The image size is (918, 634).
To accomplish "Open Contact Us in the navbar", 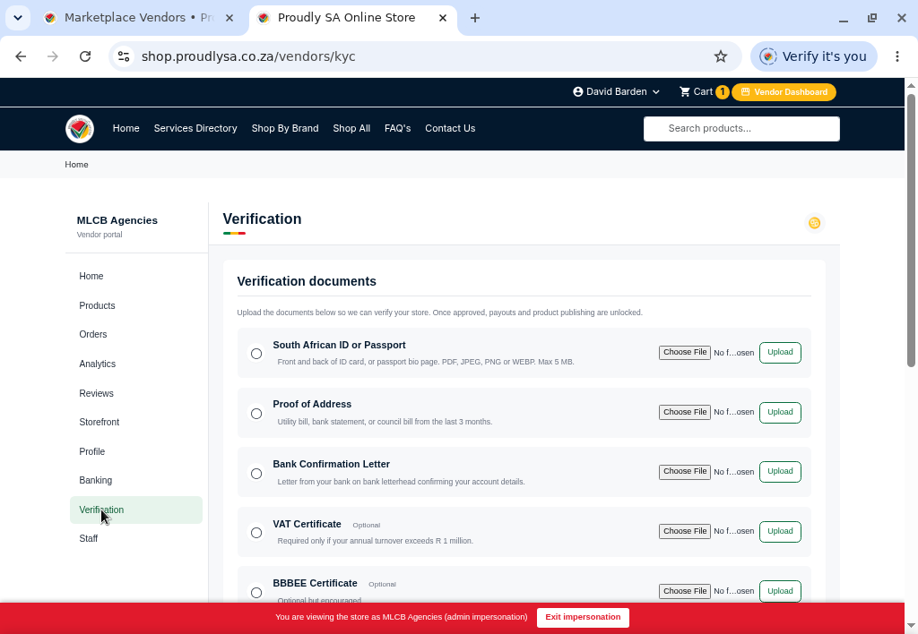I will pyautogui.click(x=450, y=129).
